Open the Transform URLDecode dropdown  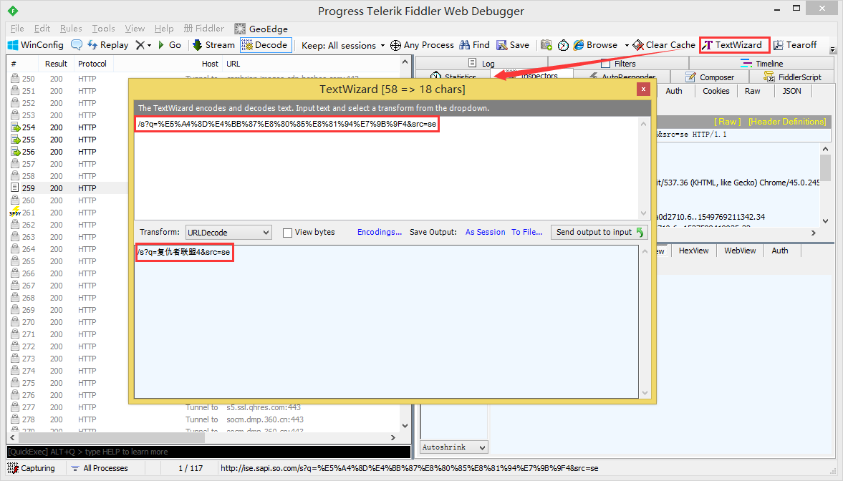pyautogui.click(x=228, y=232)
